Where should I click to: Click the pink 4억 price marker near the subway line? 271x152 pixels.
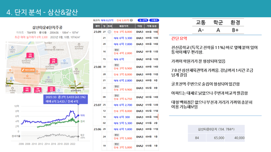[x=27, y=90]
